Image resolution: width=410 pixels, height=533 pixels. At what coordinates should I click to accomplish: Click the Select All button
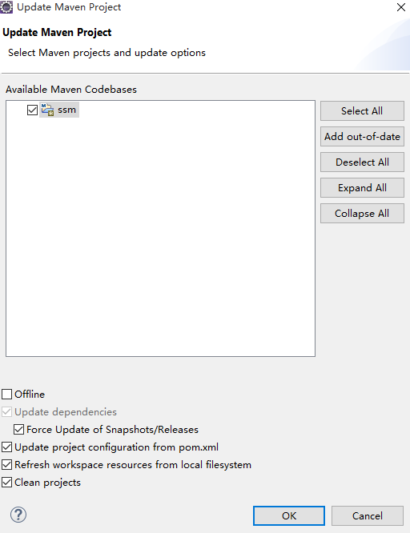(362, 110)
